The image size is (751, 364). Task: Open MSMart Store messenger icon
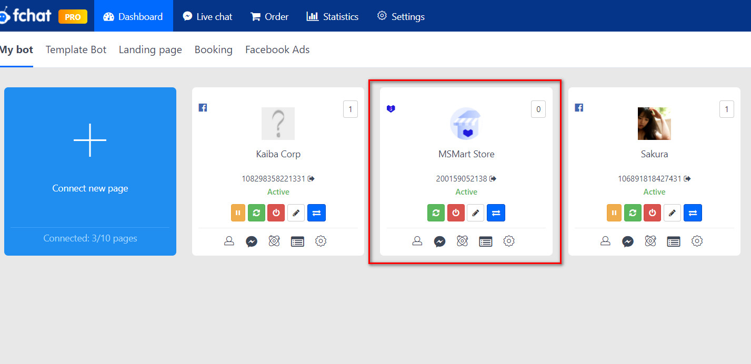(x=440, y=241)
